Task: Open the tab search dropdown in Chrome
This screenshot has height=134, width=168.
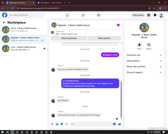Action: click(x=3, y=3)
